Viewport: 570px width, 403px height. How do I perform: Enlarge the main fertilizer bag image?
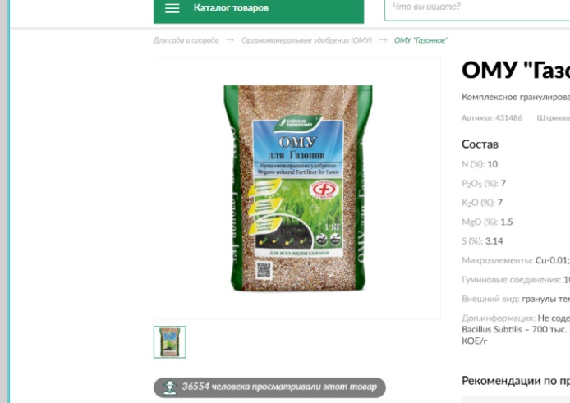(297, 188)
